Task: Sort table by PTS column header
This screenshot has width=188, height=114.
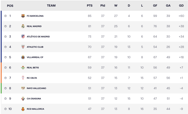Action: coord(90,6)
